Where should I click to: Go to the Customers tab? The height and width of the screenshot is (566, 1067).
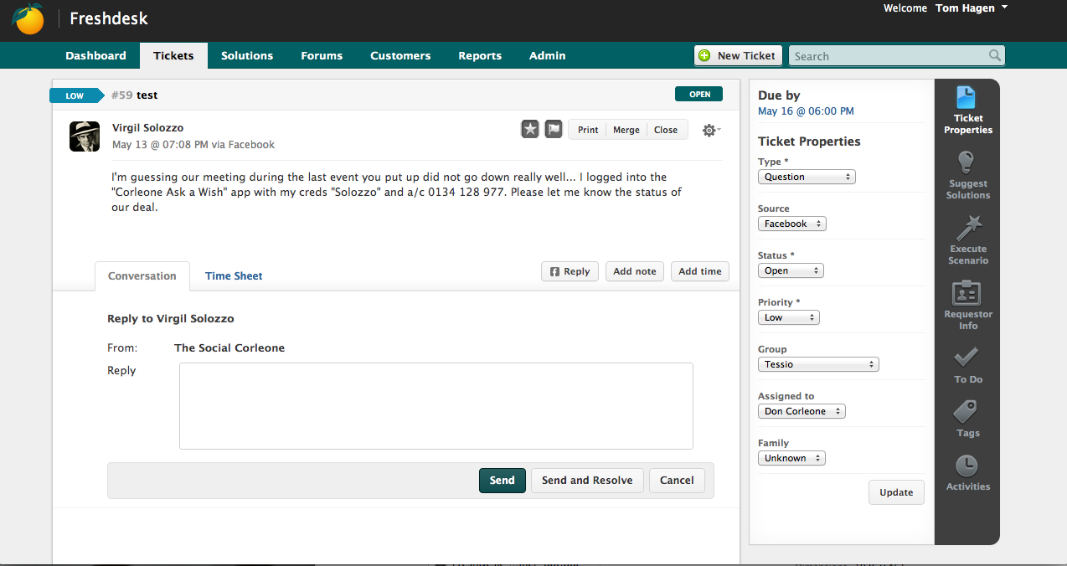pyautogui.click(x=400, y=55)
